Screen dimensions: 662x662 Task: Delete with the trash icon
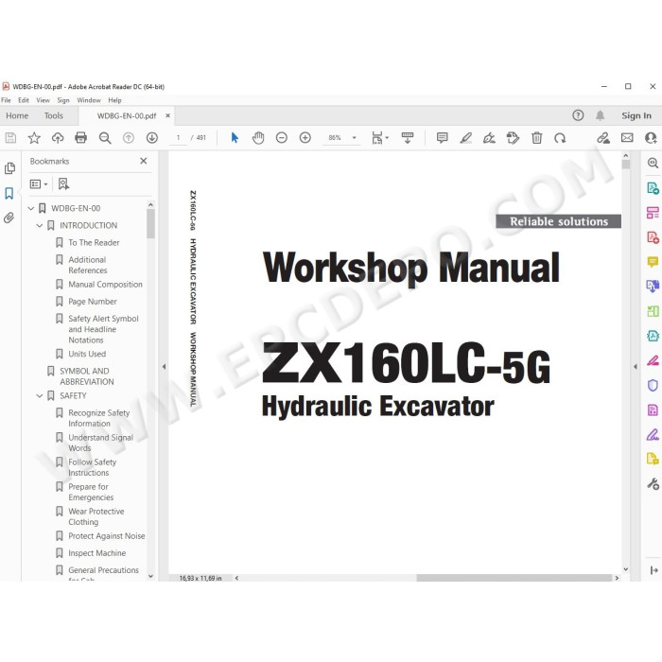click(x=536, y=138)
